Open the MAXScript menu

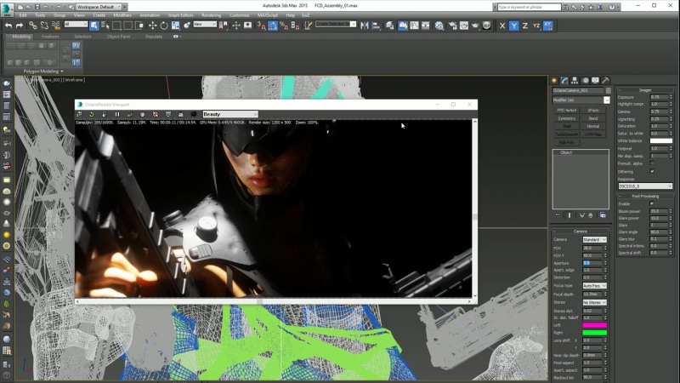tap(268, 15)
